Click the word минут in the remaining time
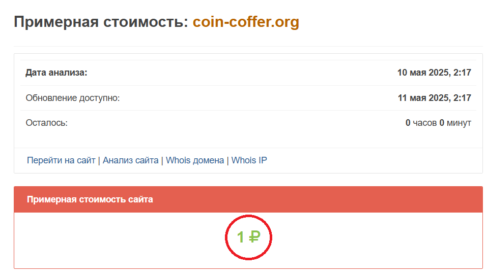Screen dimensions: 487x277 459,123
